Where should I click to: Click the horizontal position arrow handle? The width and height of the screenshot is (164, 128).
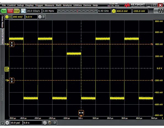point(81,113)
